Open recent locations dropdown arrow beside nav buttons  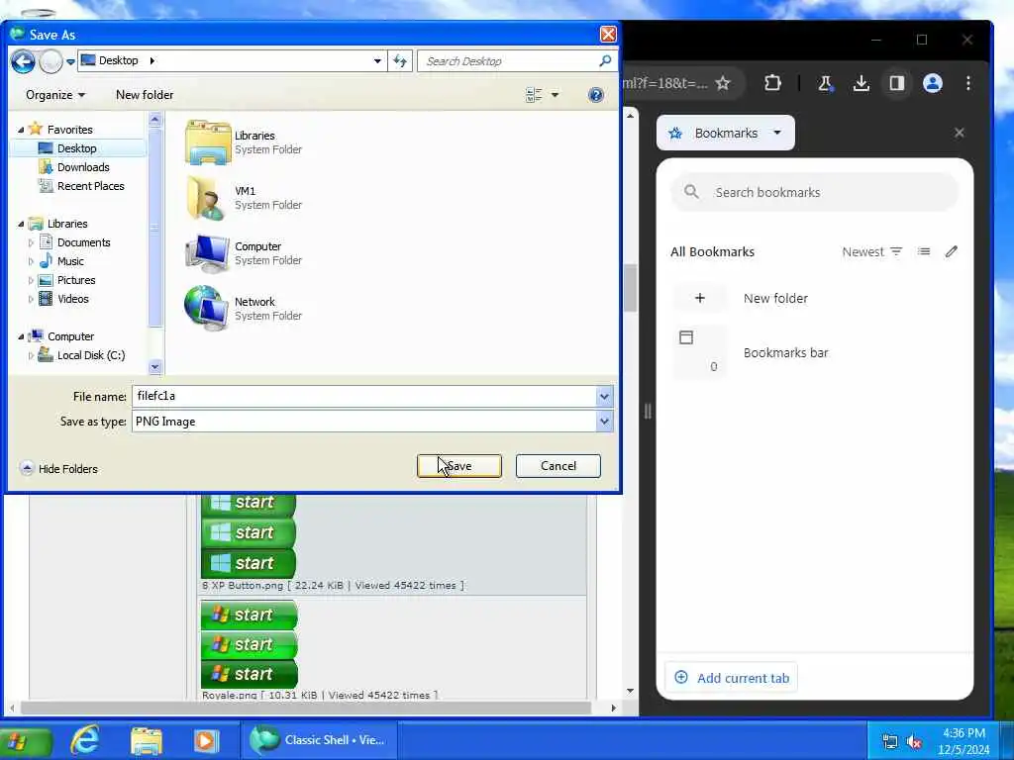(x=70, y=62)
